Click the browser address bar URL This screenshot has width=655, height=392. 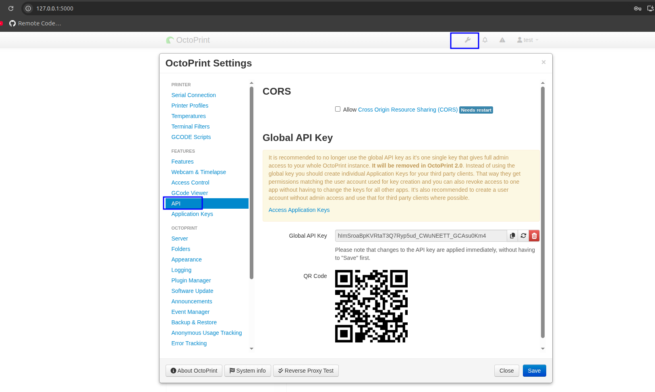click(55, 8)
